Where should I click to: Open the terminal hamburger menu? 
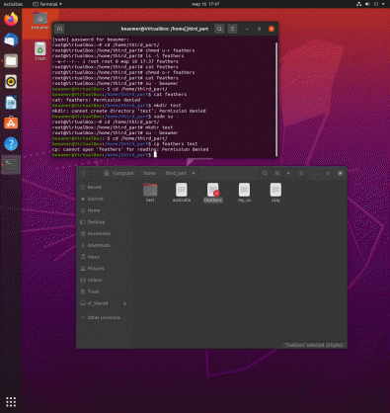(x=232, y=29)
